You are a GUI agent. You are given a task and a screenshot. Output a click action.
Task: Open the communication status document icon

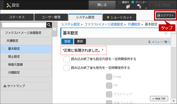pos(128,6)
